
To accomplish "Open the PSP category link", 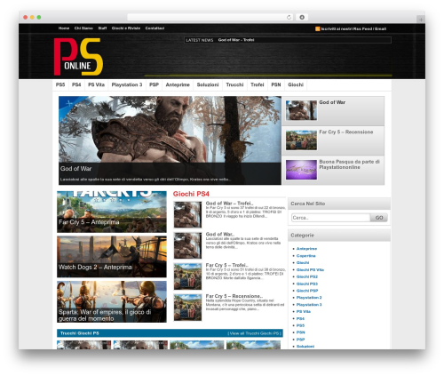I will point(300,340).
